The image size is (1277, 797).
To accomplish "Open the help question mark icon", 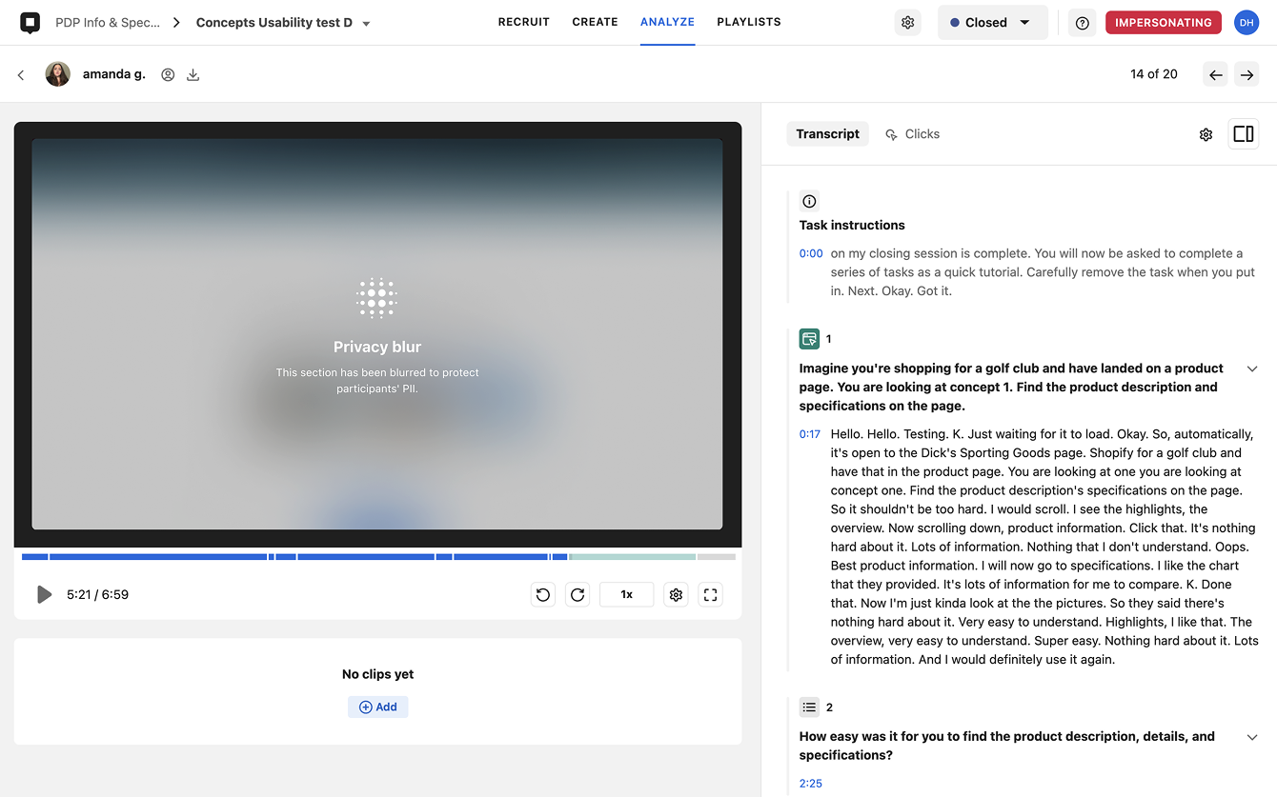I will [1082, 23].
